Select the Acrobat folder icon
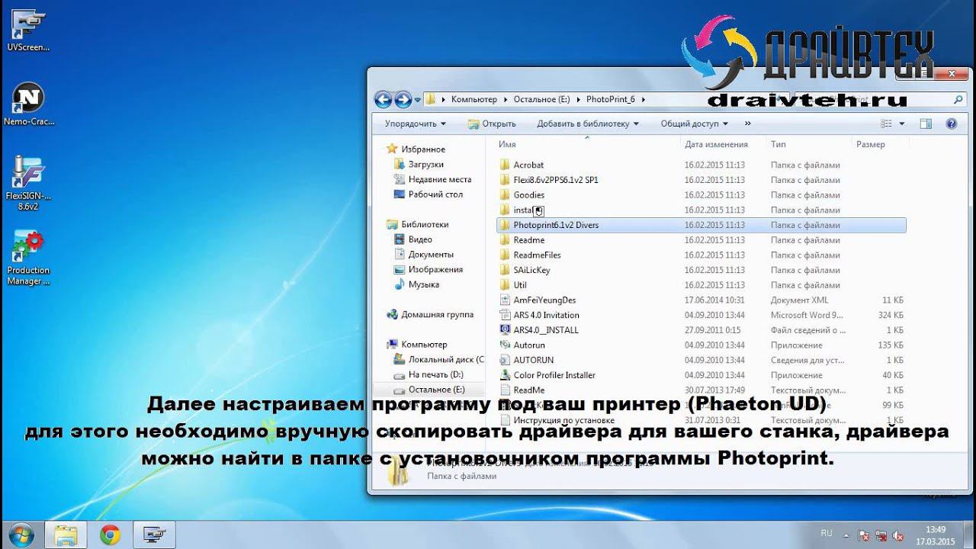976x549 pixels. coord(504,165)
